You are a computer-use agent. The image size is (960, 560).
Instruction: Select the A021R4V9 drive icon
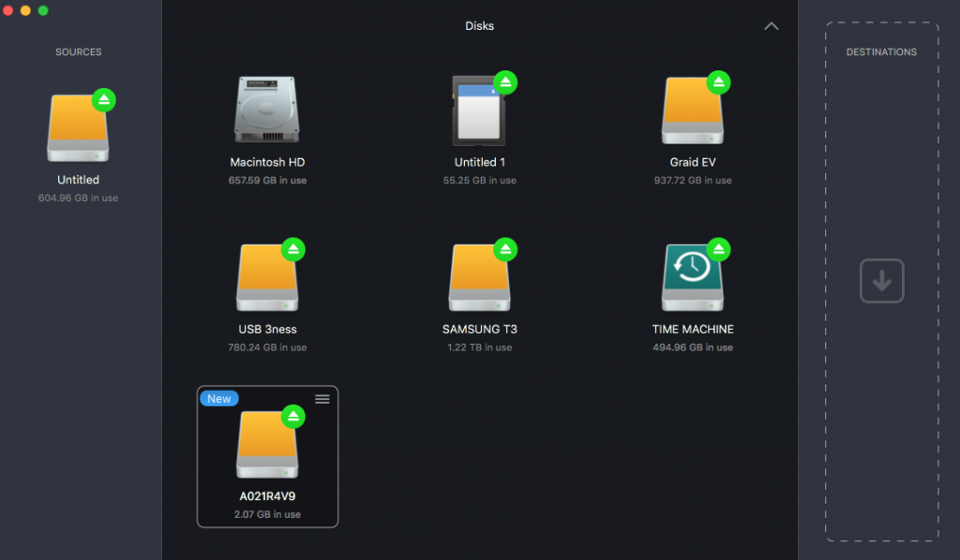(267, 446)
